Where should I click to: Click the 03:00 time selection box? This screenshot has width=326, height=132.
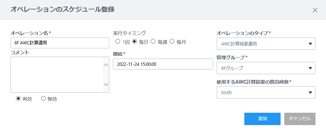coord(266,92)
